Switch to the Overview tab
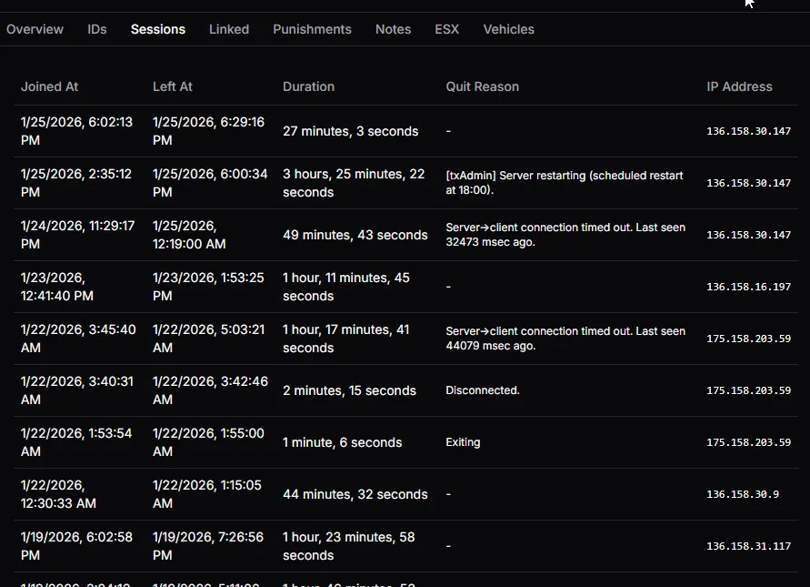The height and width of the screenshot is (587, 810). point(35,29)
